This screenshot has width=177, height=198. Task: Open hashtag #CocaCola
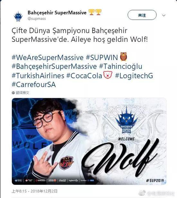point(84,76)
